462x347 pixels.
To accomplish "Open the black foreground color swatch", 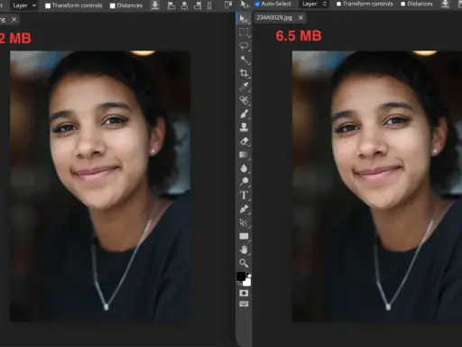I will pyautogui.click(x=241, y=277).
